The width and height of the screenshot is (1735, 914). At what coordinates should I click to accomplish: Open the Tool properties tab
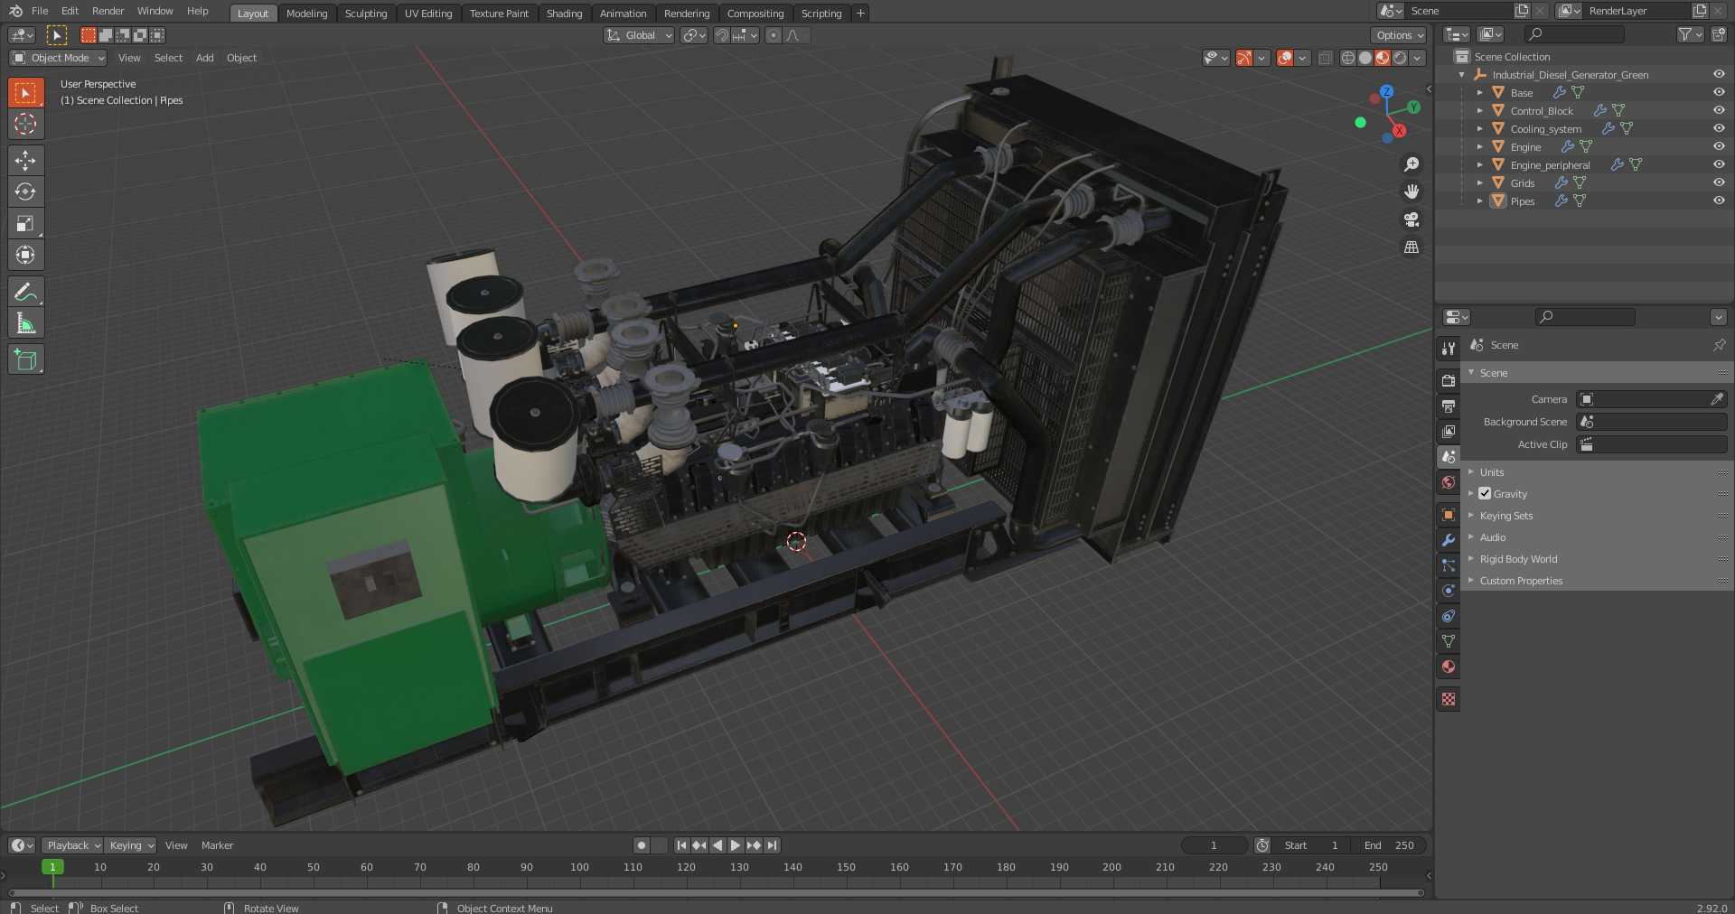(1449, 349)
